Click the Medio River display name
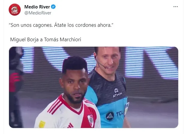This screenshot has height=134, width=186. point(37,7)
